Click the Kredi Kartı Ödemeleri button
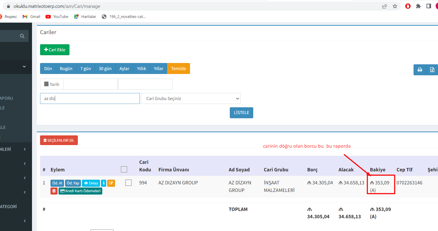Image resolution: width=438 pixels, height=231 pixels. pos(80,191)
